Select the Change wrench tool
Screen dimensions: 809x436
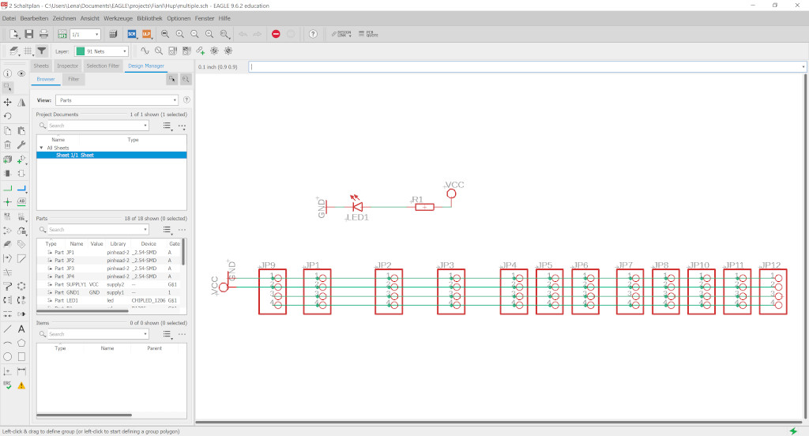[x=21, y=145]
